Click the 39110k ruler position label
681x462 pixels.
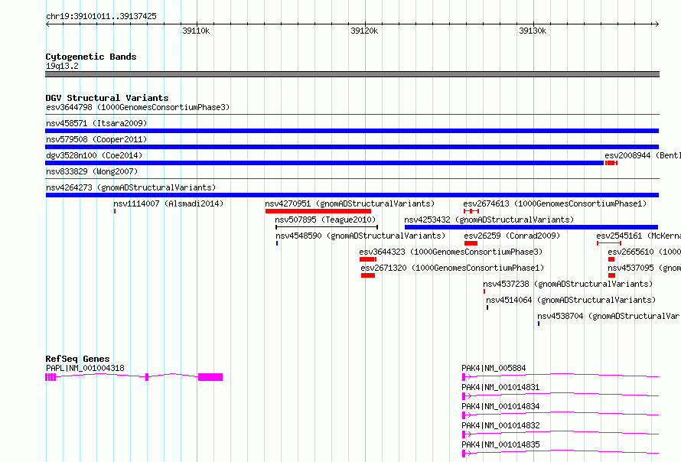pyautogui.click(x=196, y=31)
